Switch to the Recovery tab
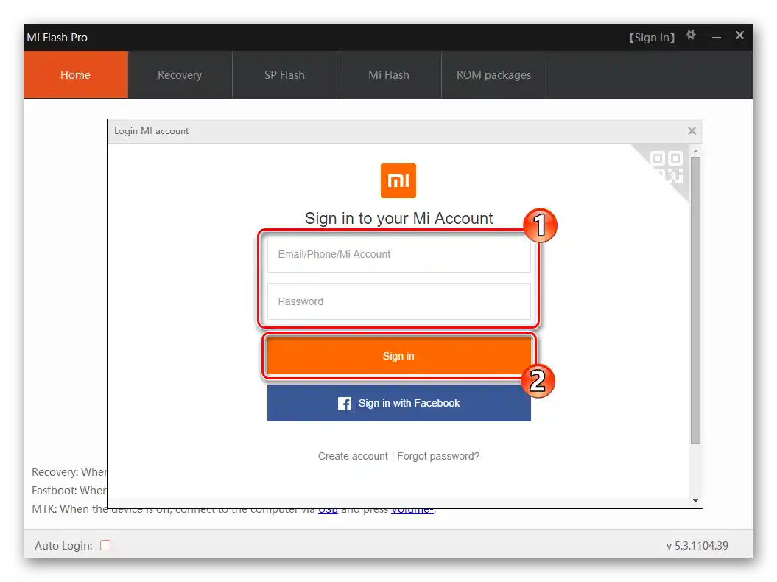 pos(180,75)
